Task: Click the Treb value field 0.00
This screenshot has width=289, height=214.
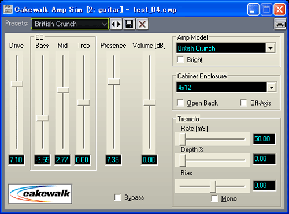Action: tap(82, 160)
